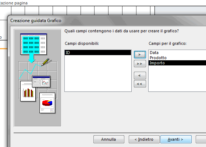
Task: Click the bar chart illustration
Action: tap(28, 91)
